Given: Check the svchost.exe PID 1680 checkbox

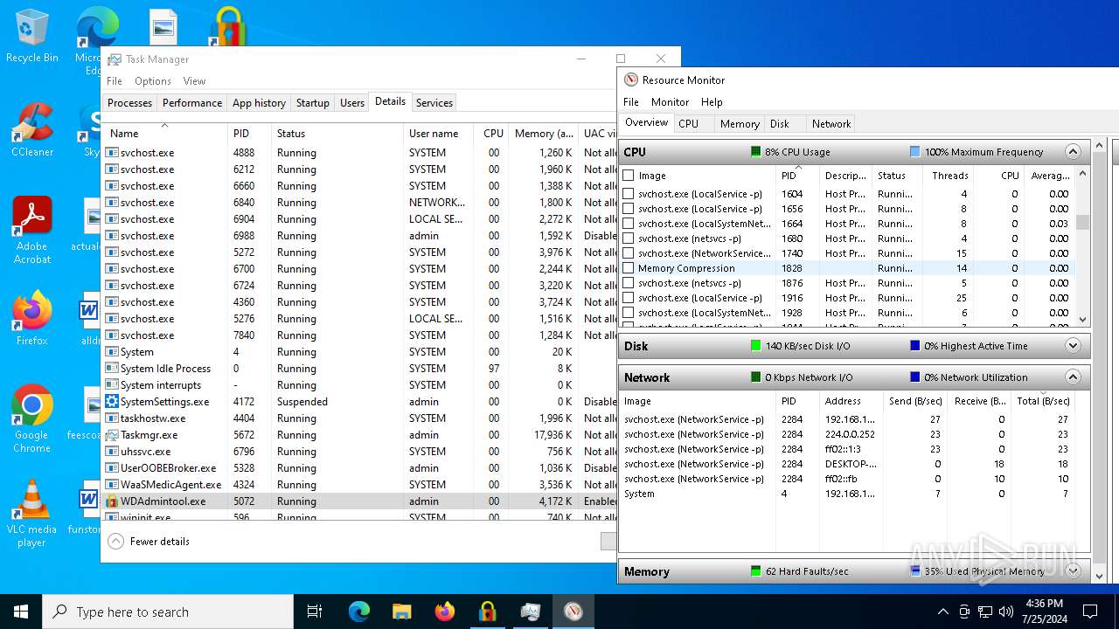Looking at the screenshot, I should [x=628, y=238].
